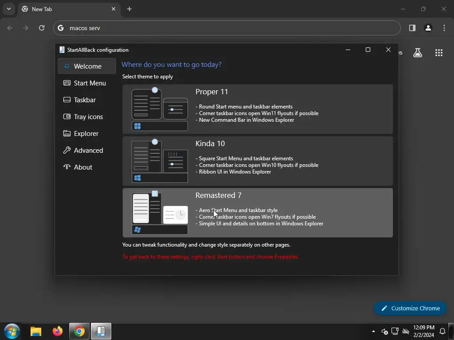This screenshot has width=454, height=340.
Task: Switch to the Start Menu settings page
Action: [x=87, y=83]
